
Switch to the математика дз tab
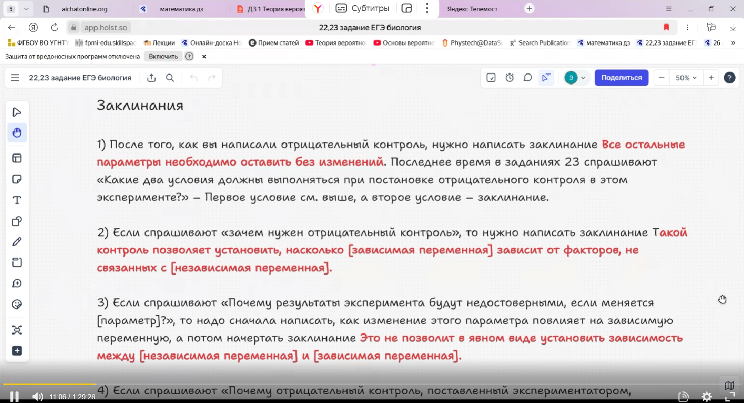tap(181, 9)
